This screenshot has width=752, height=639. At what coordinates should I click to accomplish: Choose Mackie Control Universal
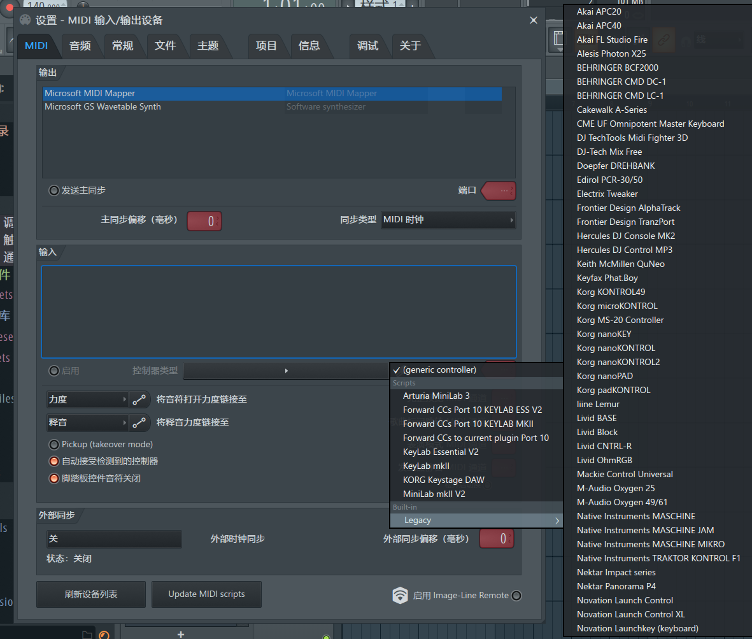click(x=658, y=475)
